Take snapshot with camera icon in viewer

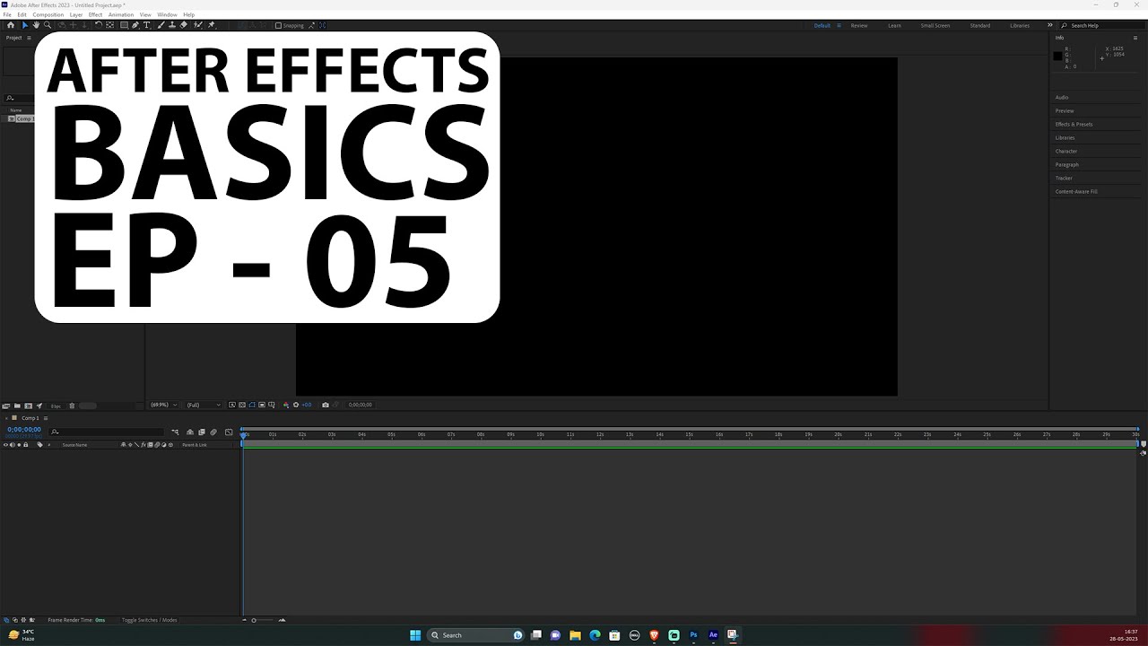325,405
